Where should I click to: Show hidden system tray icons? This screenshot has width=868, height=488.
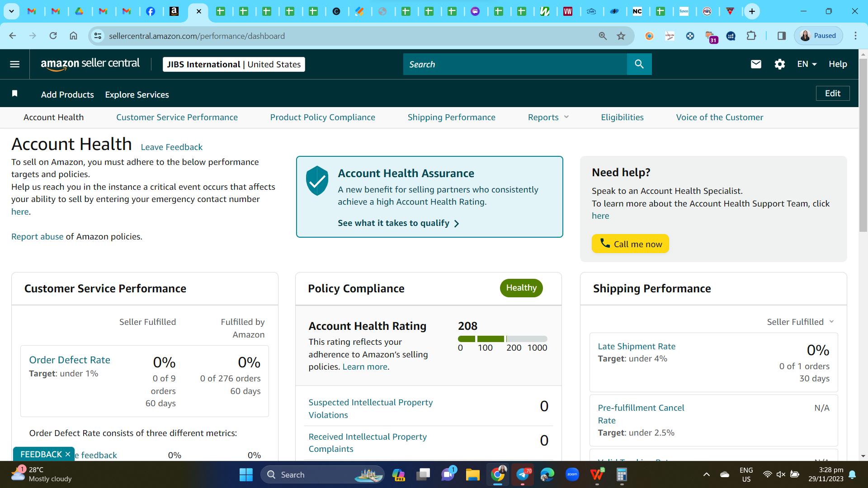pyautogui.click(x=707, y=474)
